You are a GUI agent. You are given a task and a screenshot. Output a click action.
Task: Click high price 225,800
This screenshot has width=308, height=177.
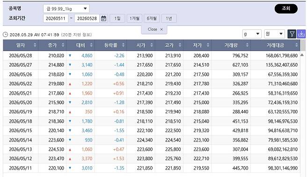(x=173, y=149)
